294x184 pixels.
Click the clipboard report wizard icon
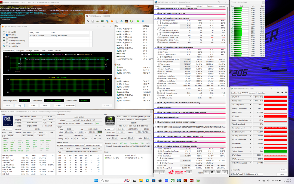click(117, 21)
